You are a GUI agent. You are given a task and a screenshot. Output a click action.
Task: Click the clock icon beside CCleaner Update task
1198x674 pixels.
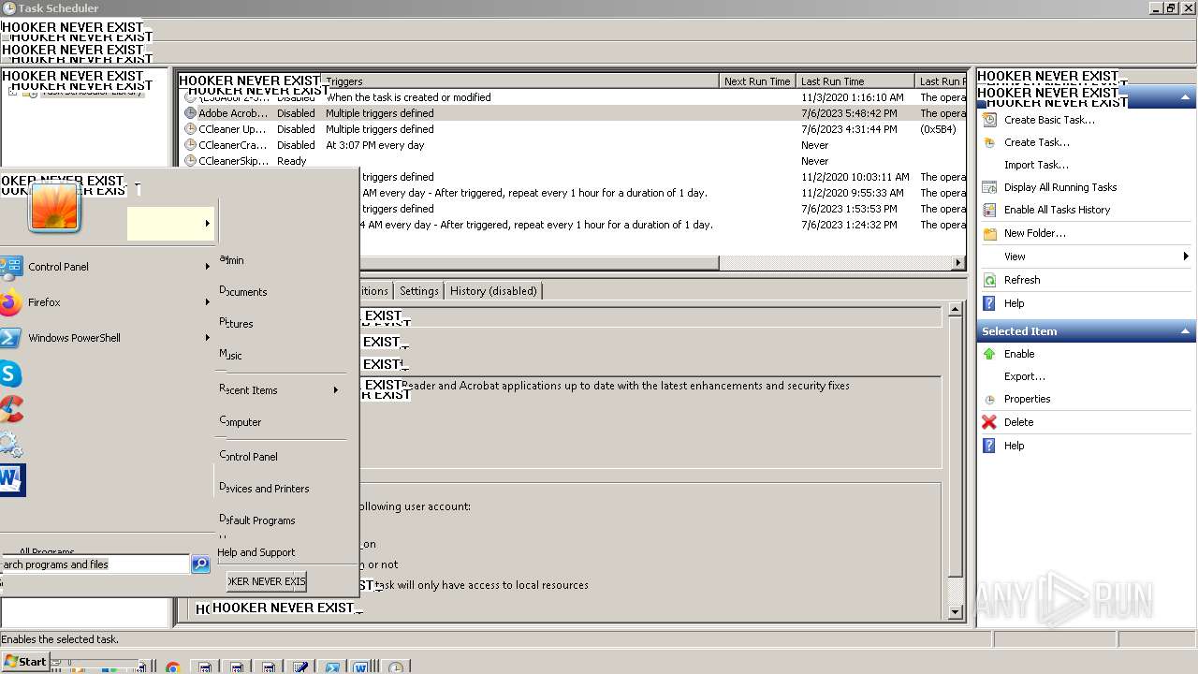point(190,129)
